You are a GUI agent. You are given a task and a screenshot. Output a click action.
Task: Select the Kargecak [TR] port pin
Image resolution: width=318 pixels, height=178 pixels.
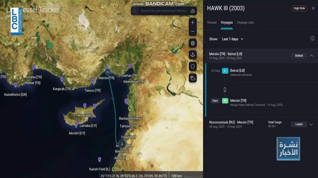62,79
